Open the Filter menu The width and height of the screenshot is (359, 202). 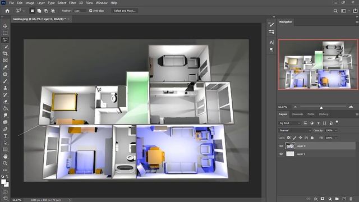tap(72, 3)
